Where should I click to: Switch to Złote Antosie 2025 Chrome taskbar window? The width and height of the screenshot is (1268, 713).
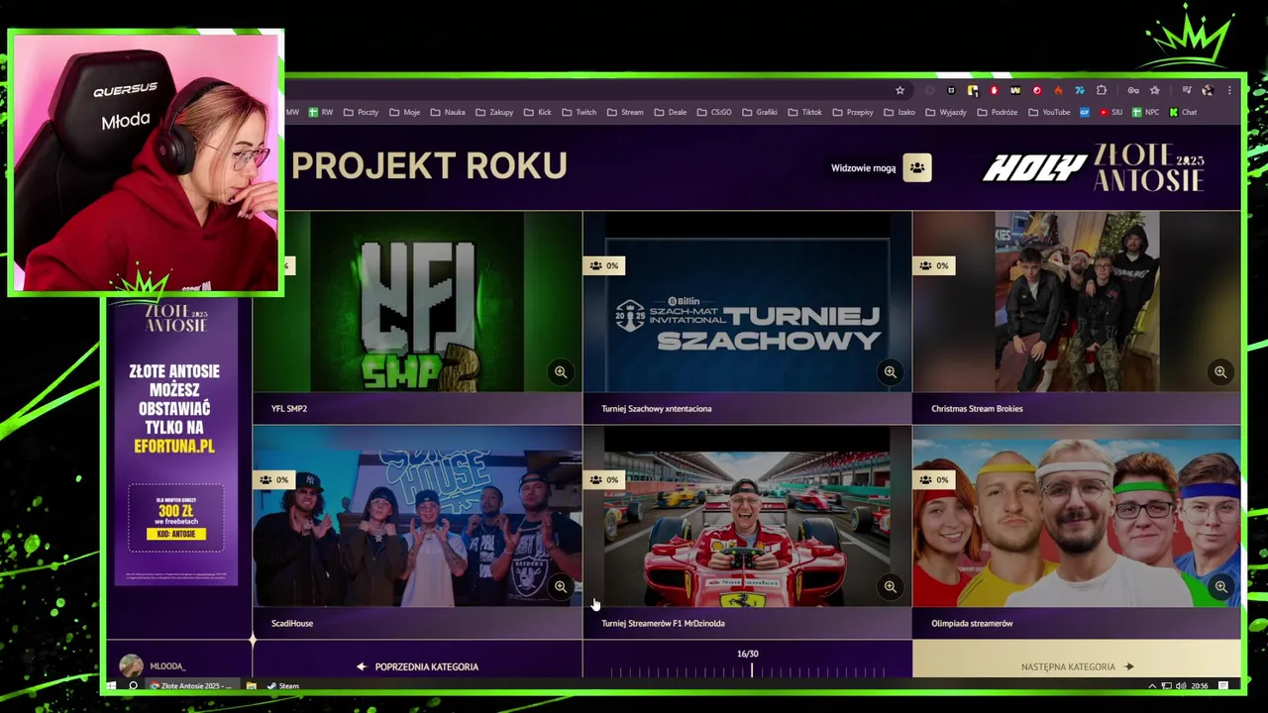coord(191,685)
